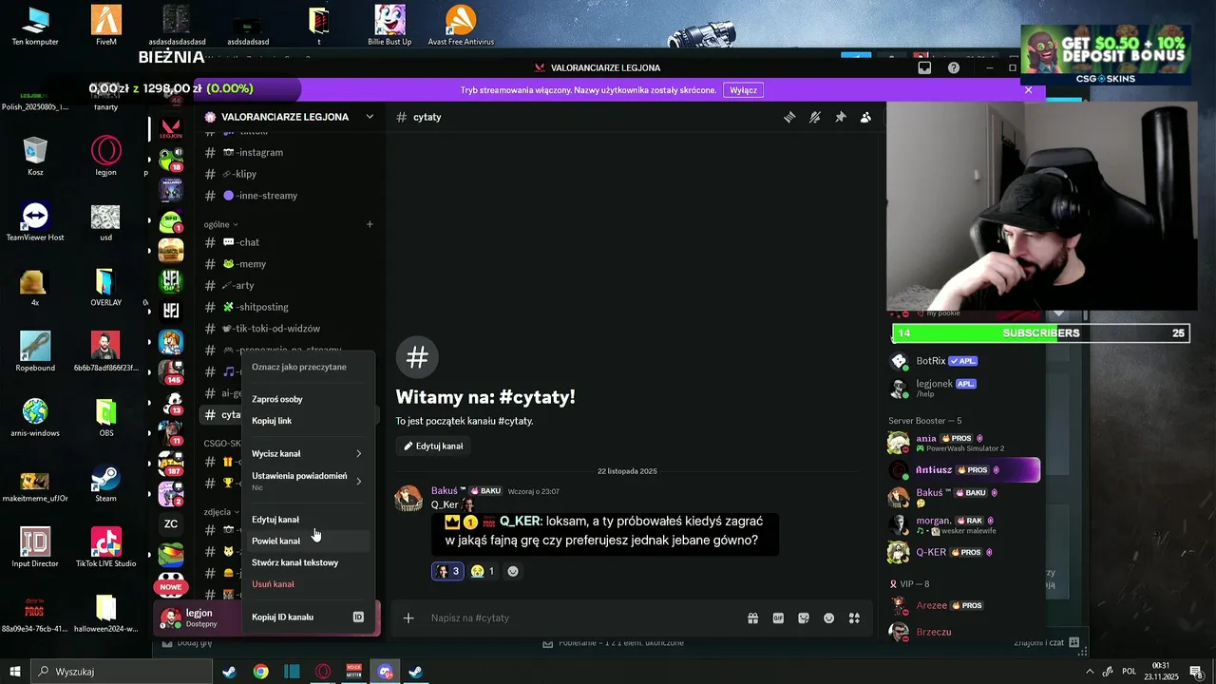Open the server icon with badge 187
Viewport: 1216px width, 684px height.
coord(171,463)
